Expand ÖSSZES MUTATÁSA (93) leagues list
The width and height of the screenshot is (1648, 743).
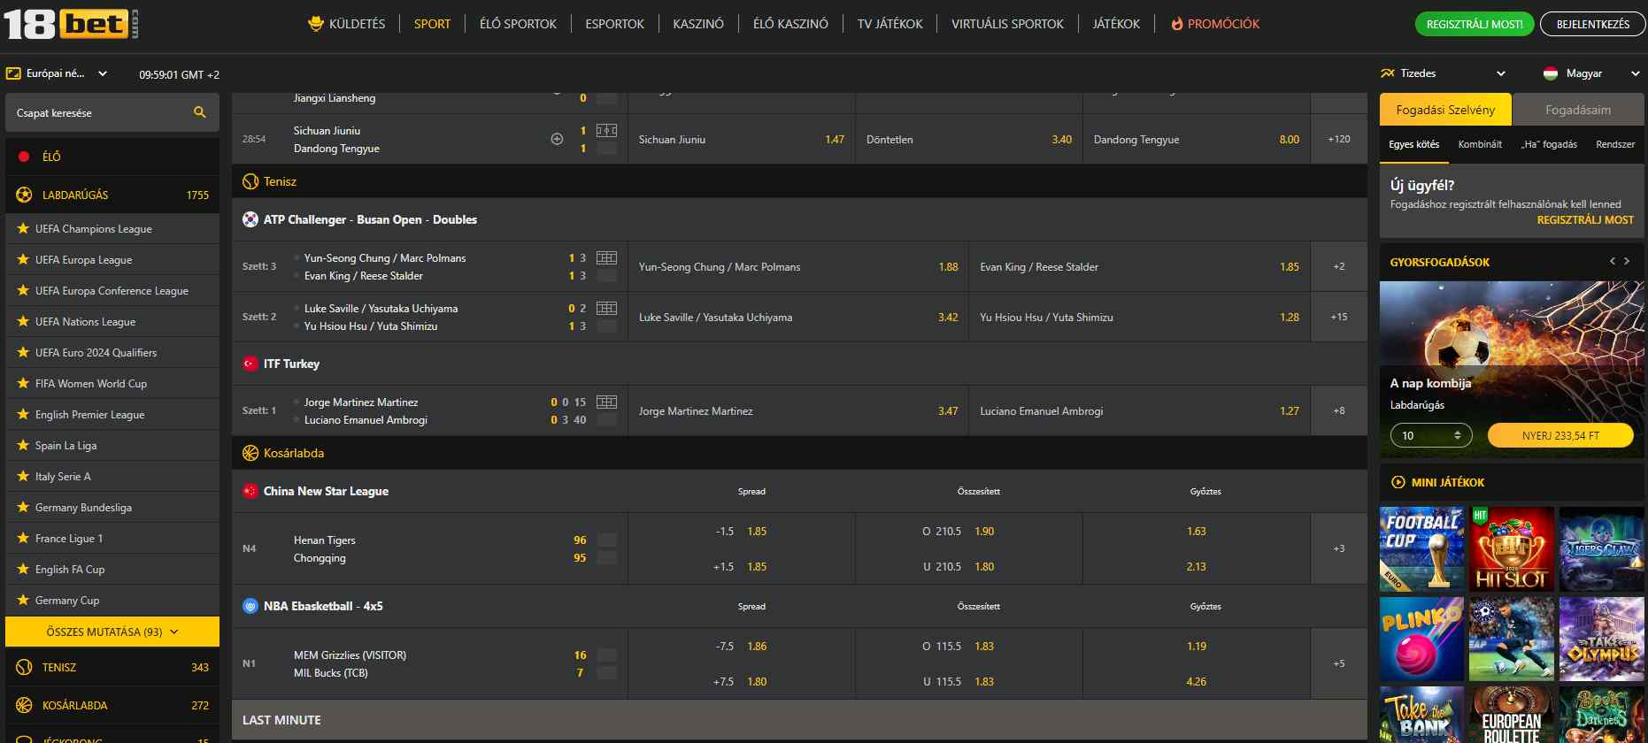tap(112, 632)
